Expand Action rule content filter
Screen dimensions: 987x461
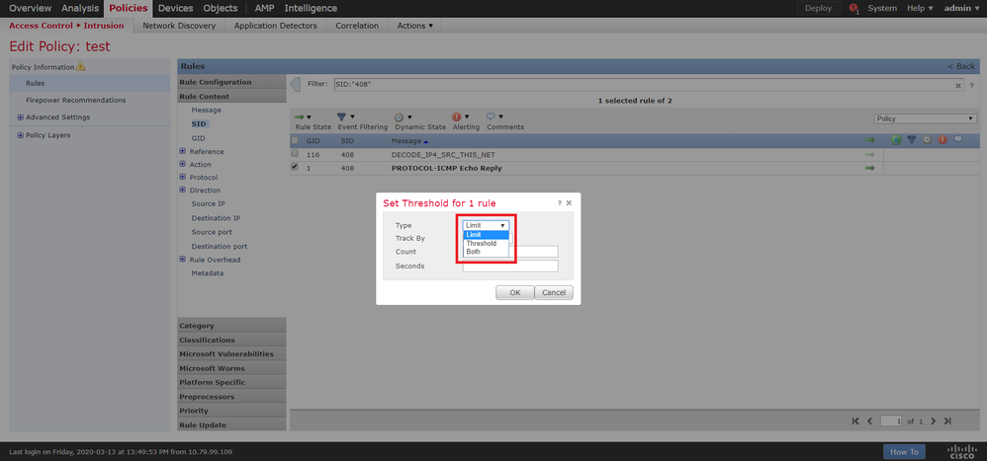(x=183, y=164)
